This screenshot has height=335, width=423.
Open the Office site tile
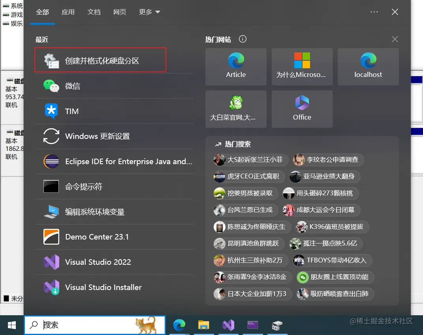(x=302, y=109)
